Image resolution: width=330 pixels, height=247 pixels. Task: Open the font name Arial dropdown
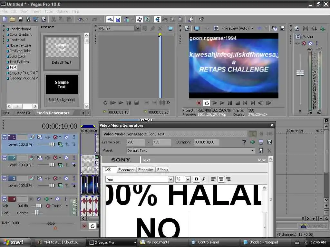pos(170,179)
